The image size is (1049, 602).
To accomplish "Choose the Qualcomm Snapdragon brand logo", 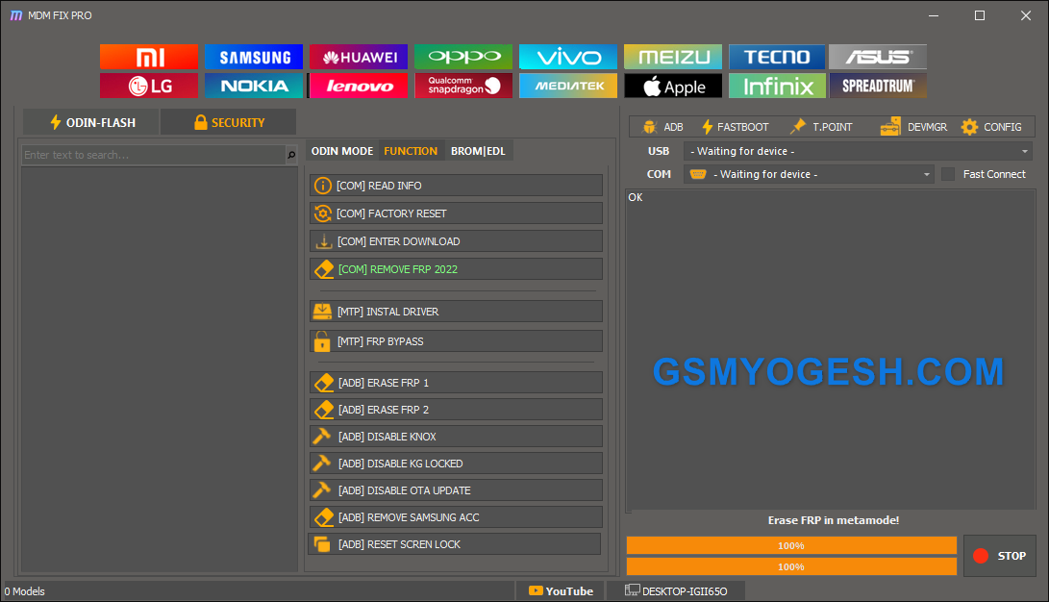I will tap(462, 85).
